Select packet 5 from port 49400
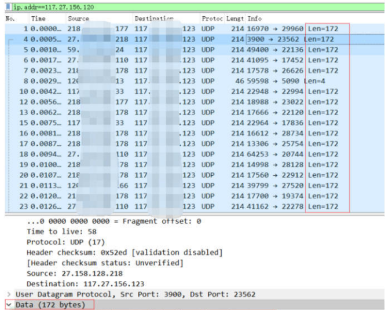 point(195,50)
